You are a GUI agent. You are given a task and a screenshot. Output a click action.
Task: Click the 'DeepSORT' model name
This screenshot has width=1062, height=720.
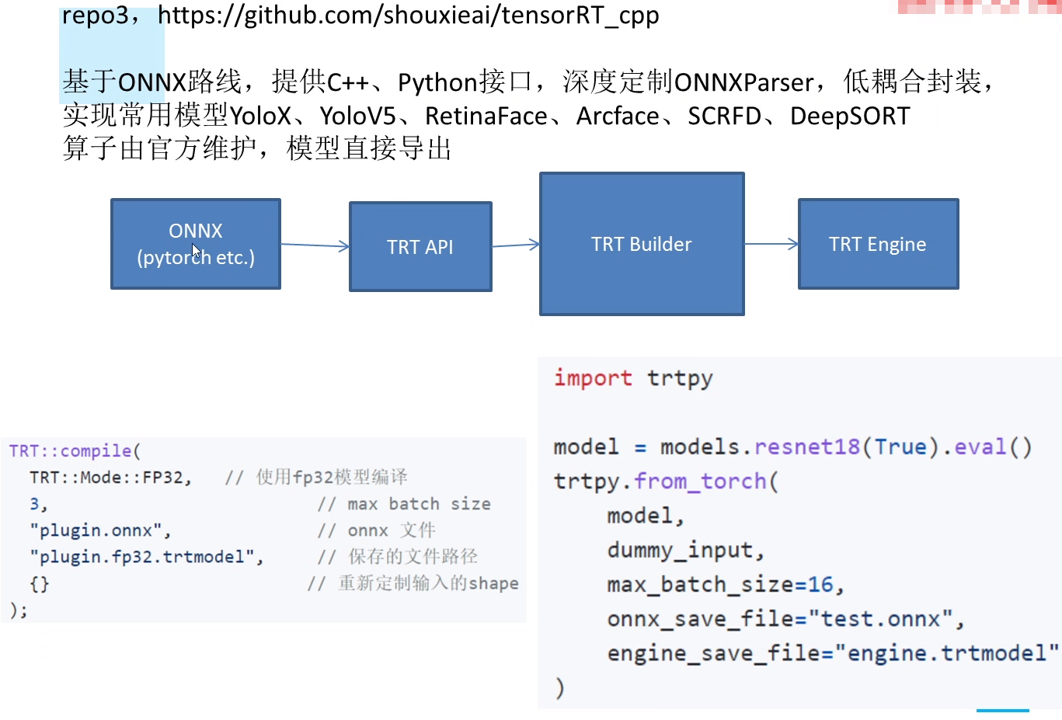pos(850,116)
